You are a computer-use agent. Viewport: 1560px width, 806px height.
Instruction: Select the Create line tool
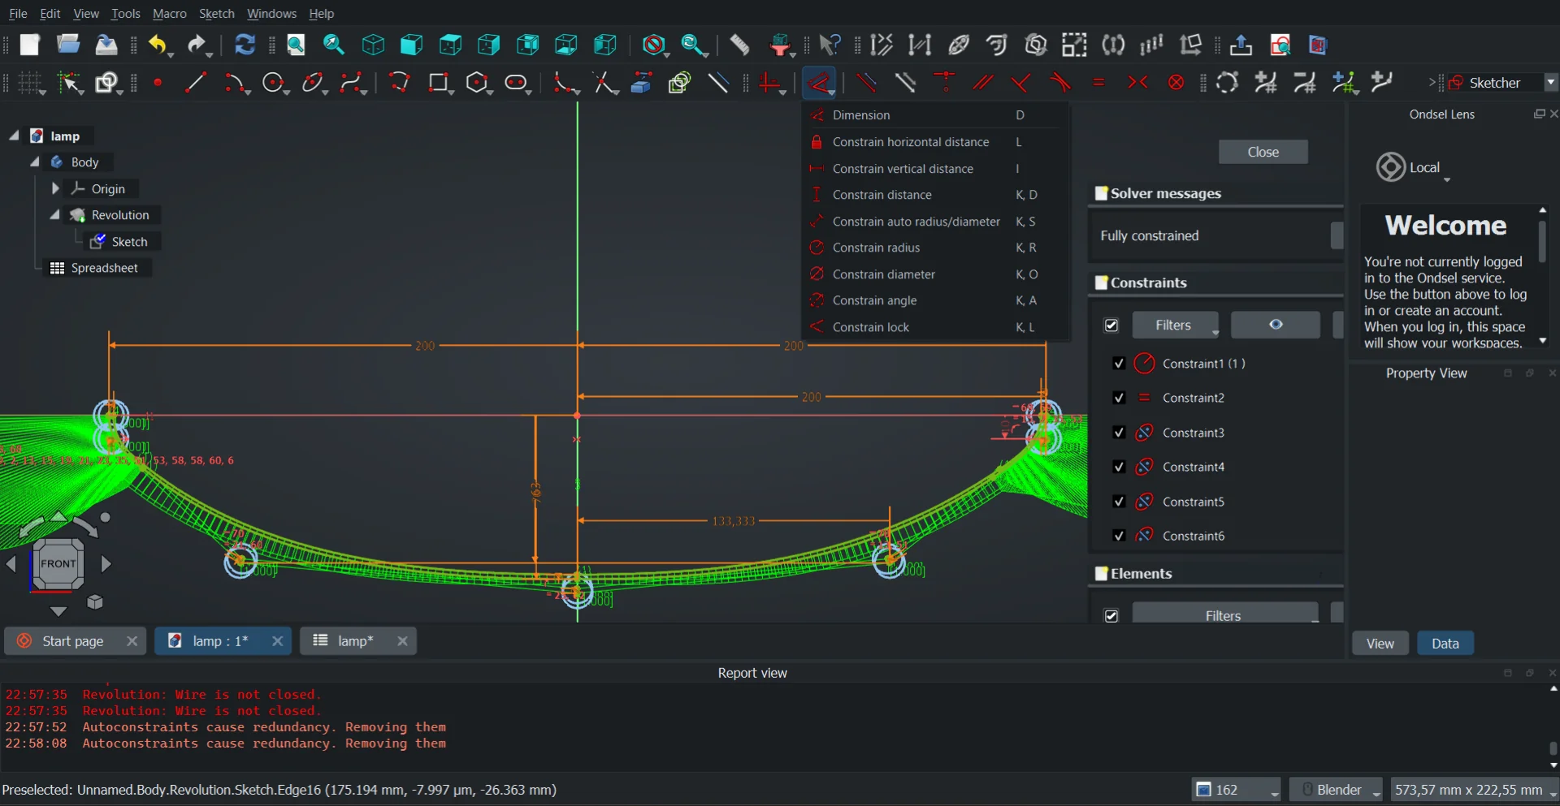coord(195,83)
